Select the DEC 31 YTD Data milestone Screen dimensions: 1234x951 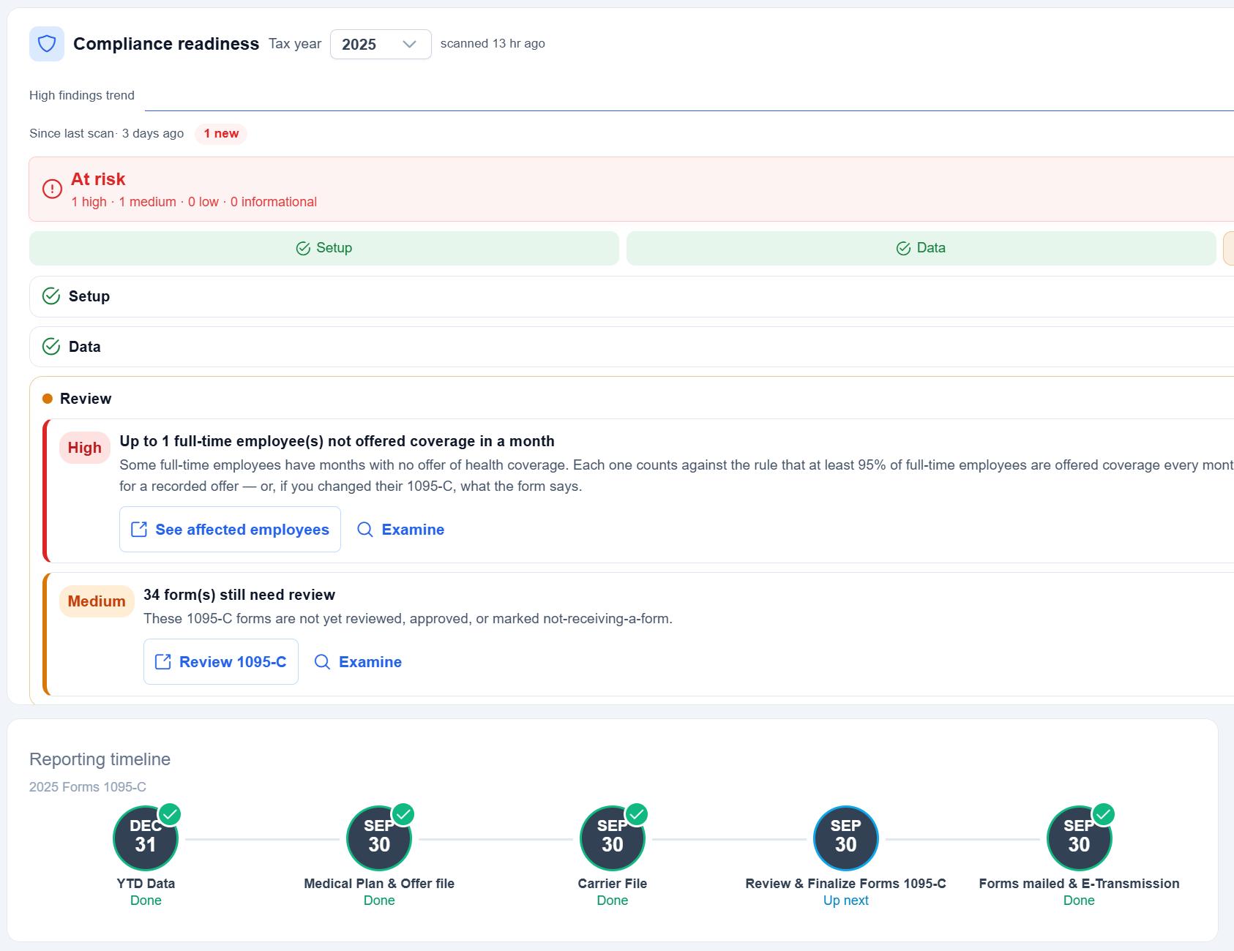(x=146, y=838)
